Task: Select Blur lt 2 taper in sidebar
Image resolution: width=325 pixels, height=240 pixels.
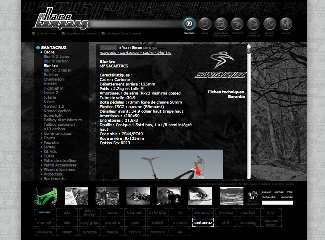Action: (56, 57)
